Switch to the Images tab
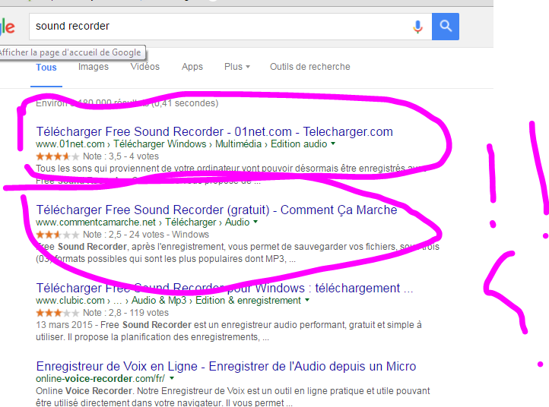 tap(94, 67)
